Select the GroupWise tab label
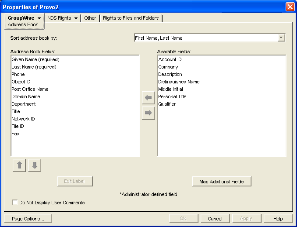 [21, 18]
